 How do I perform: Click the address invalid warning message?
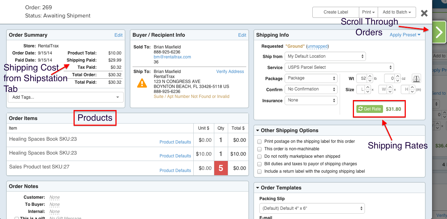click(x=192, y=97)
